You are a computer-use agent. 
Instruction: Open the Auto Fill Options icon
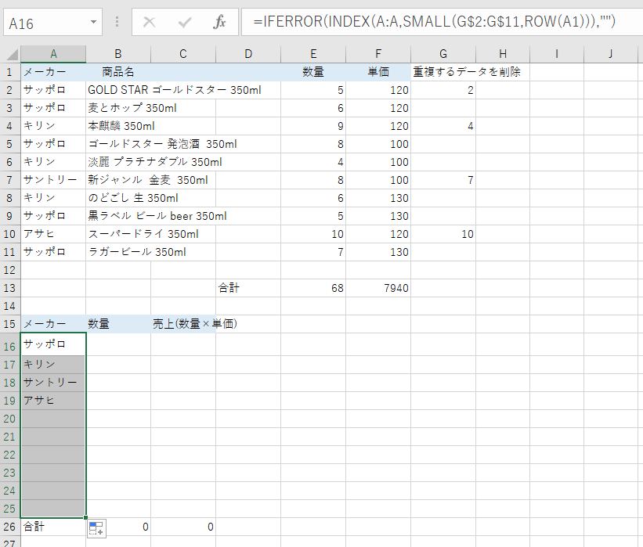point(96,528)
